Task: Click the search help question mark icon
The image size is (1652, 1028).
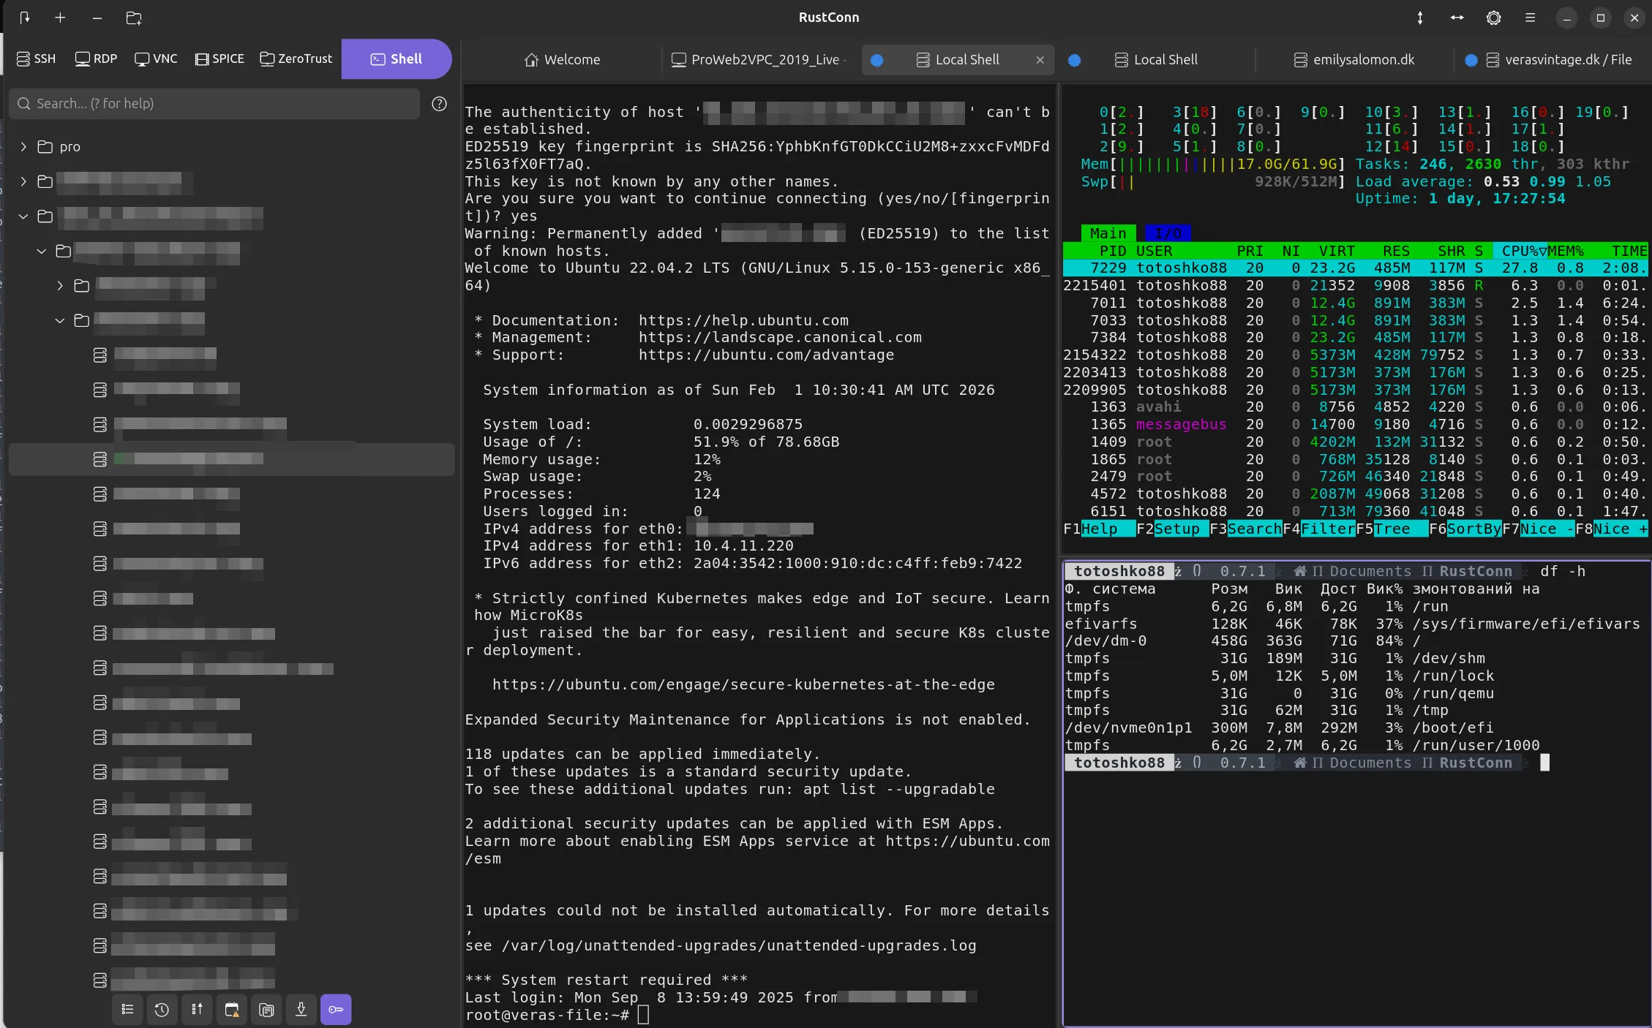Action: point(439,104)
